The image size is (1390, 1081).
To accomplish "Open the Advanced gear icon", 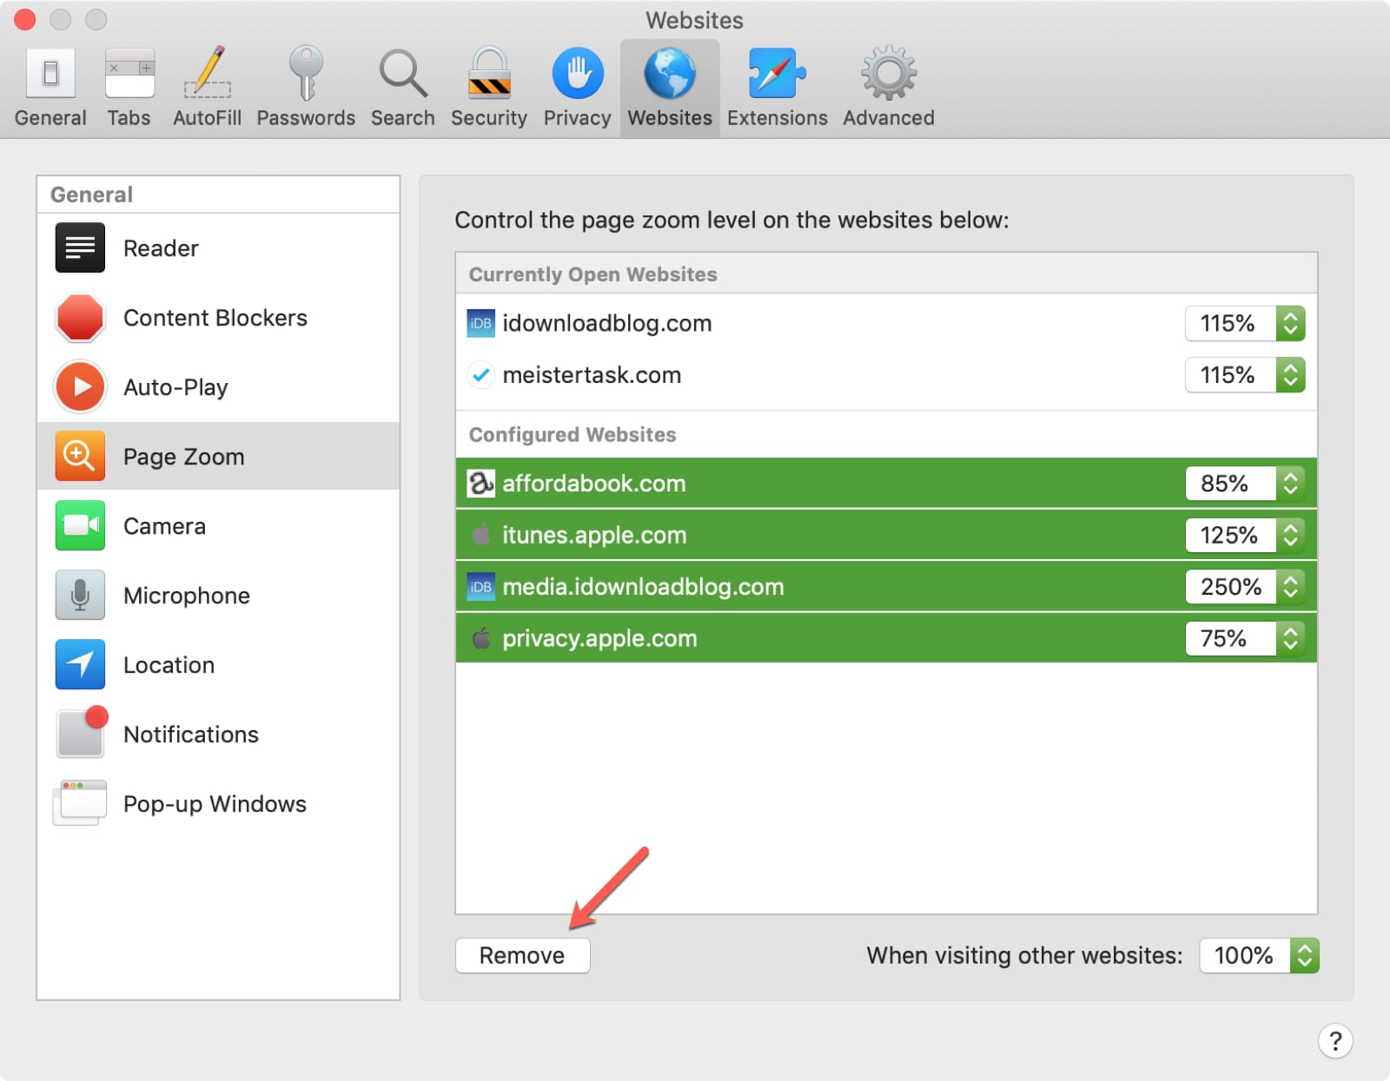I will click(889, 73).
